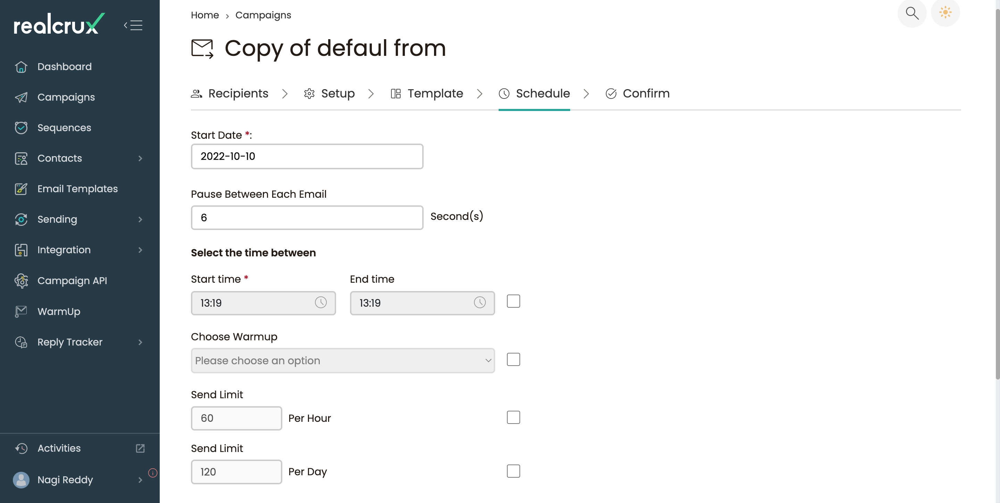
Task: Expand the Integration submenu
Action: 140,250
